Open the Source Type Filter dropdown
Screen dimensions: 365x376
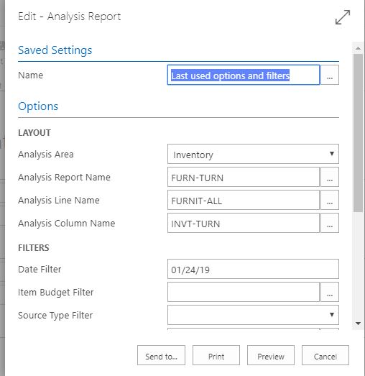(253, 315)
